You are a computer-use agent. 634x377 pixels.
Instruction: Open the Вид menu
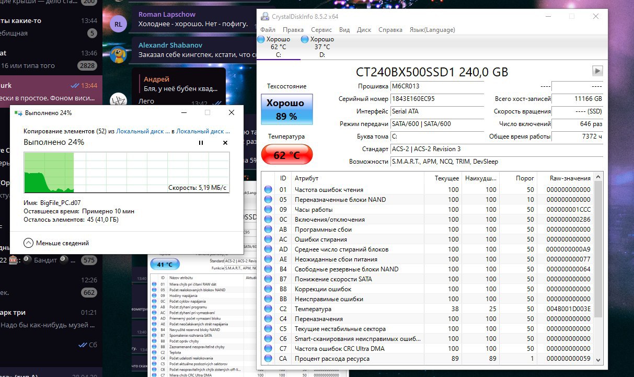point(344,30)
